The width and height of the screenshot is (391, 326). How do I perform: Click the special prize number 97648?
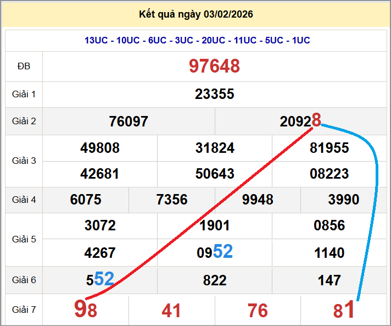coord(214,66)
